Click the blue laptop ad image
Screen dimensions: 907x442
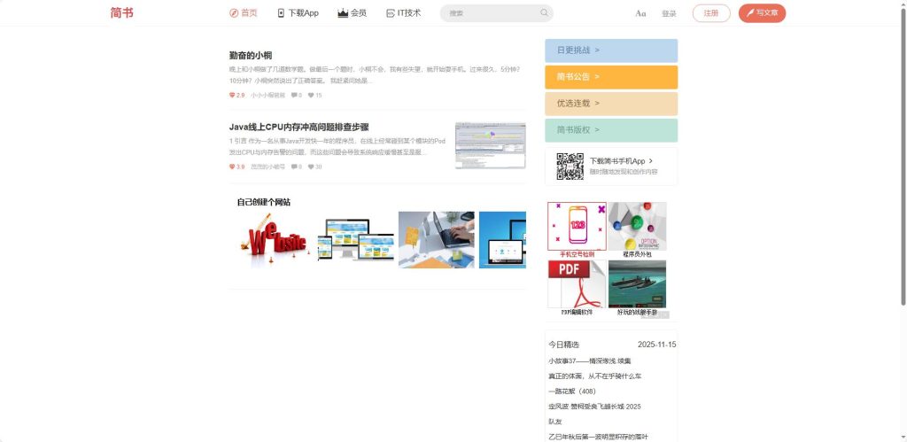point(502,239)
